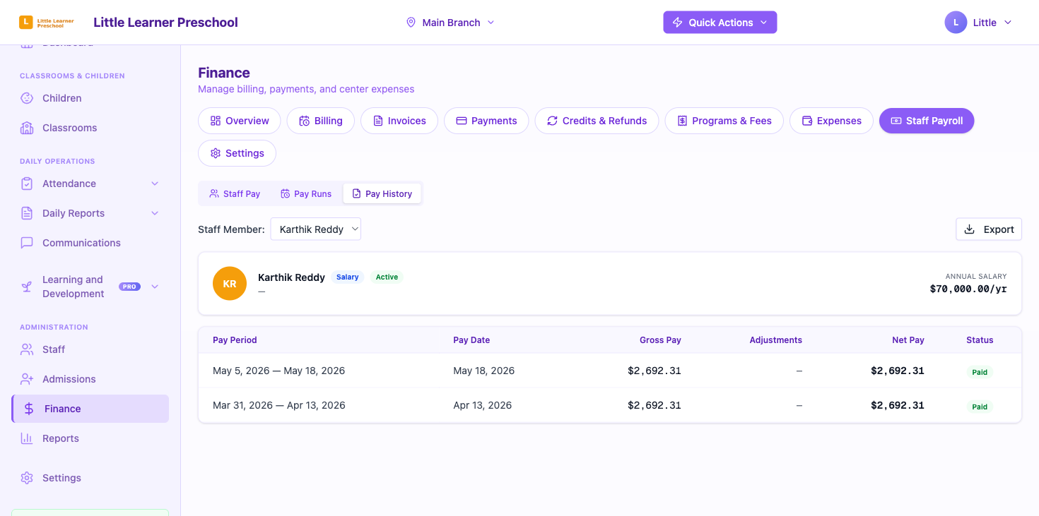Click the Programs & Fees receipt icon
1039x516 pixels.
click(682, 121)
